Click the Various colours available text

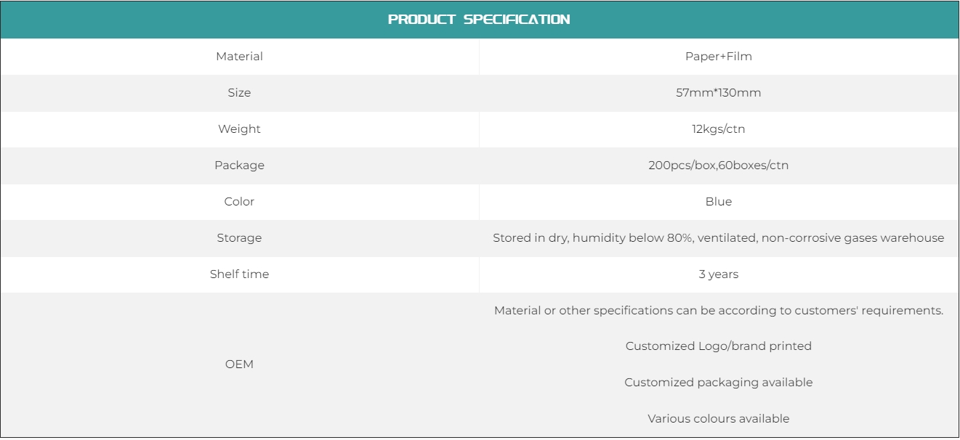click(x=718, y=419)
